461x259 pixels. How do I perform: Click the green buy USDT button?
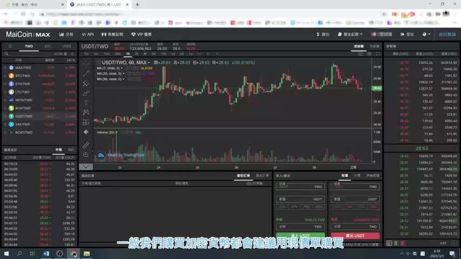301,236
